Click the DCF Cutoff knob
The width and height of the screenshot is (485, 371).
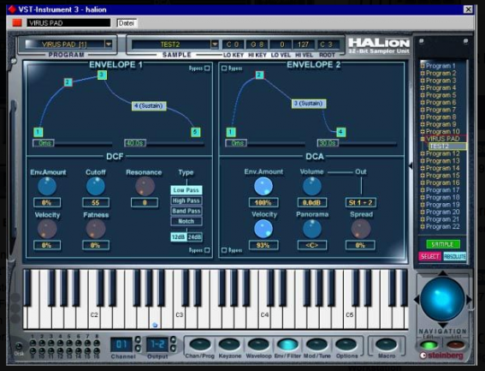coord(96,186)
